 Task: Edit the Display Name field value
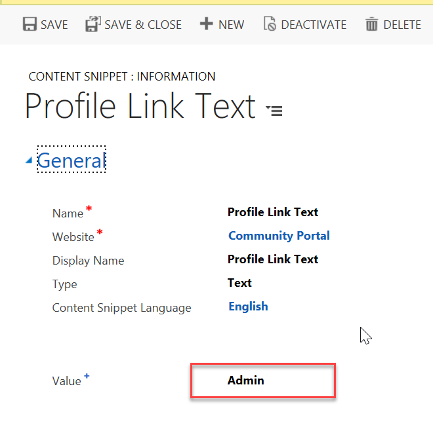coord(273,259)
